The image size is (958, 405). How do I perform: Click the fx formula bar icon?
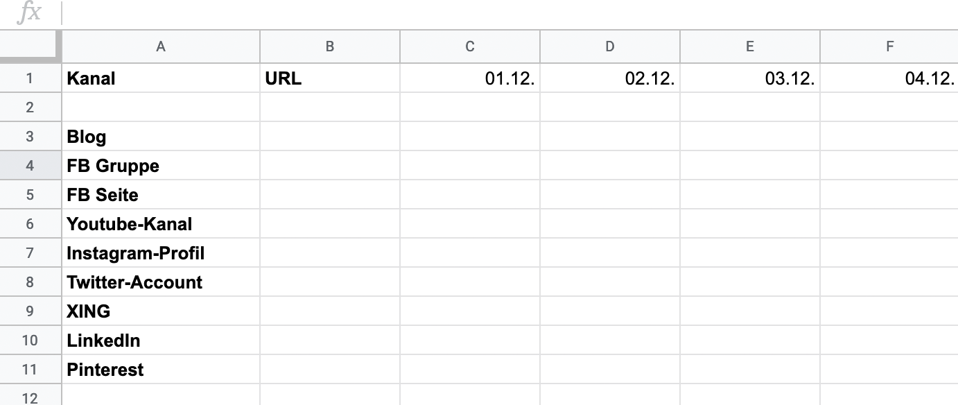31,13
